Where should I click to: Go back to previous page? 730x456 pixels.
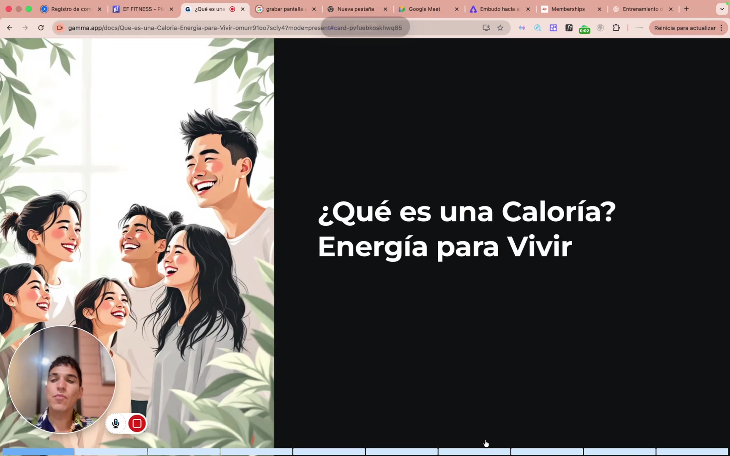(x=10, y=28)
